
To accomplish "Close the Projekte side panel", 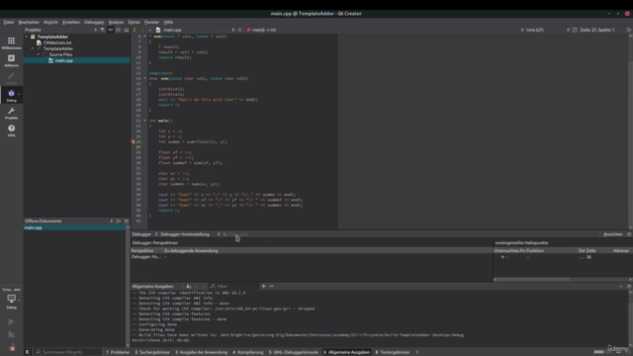I will (127, 30).
